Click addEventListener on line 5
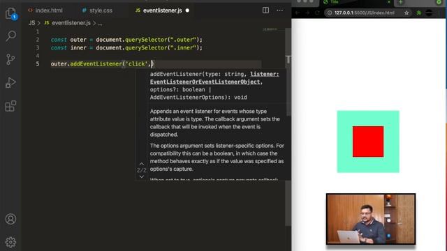 point(96,63)
